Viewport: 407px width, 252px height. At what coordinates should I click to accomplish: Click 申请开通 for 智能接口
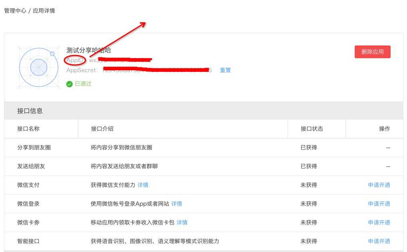click(x=379, y=241)
